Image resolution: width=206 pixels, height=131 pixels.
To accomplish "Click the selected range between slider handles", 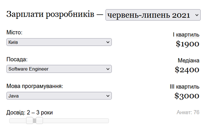I will pos(34,120).
